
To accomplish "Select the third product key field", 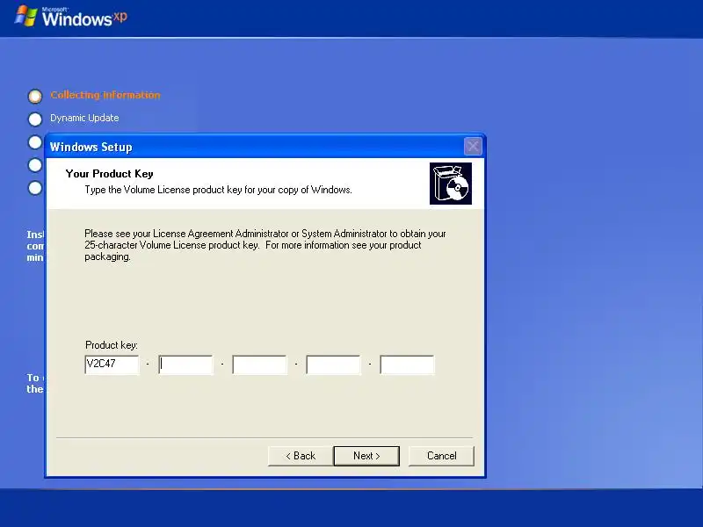I will tap(259, 365).
